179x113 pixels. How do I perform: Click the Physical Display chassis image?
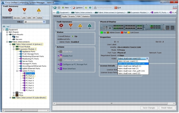pyautogui.click(x=138, y=27)
